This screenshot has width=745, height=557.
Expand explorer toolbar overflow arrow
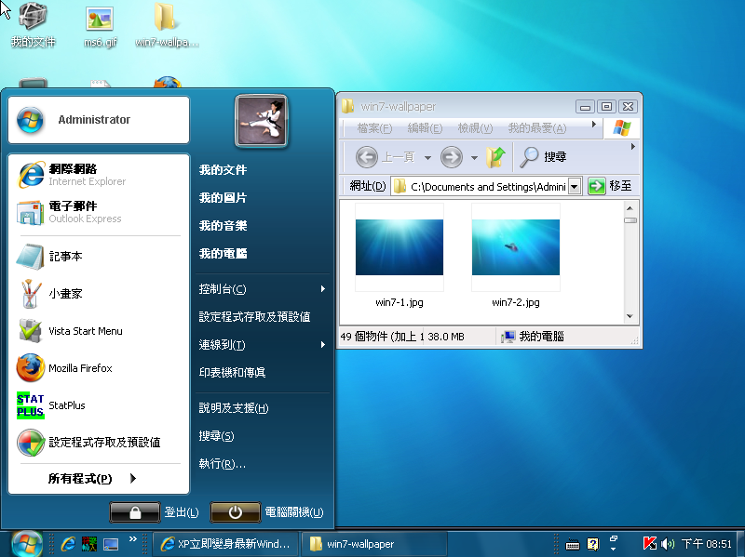click(633, 147)
